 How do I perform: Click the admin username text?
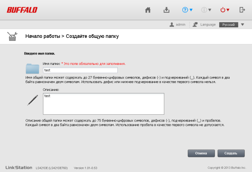pos(181,25)
